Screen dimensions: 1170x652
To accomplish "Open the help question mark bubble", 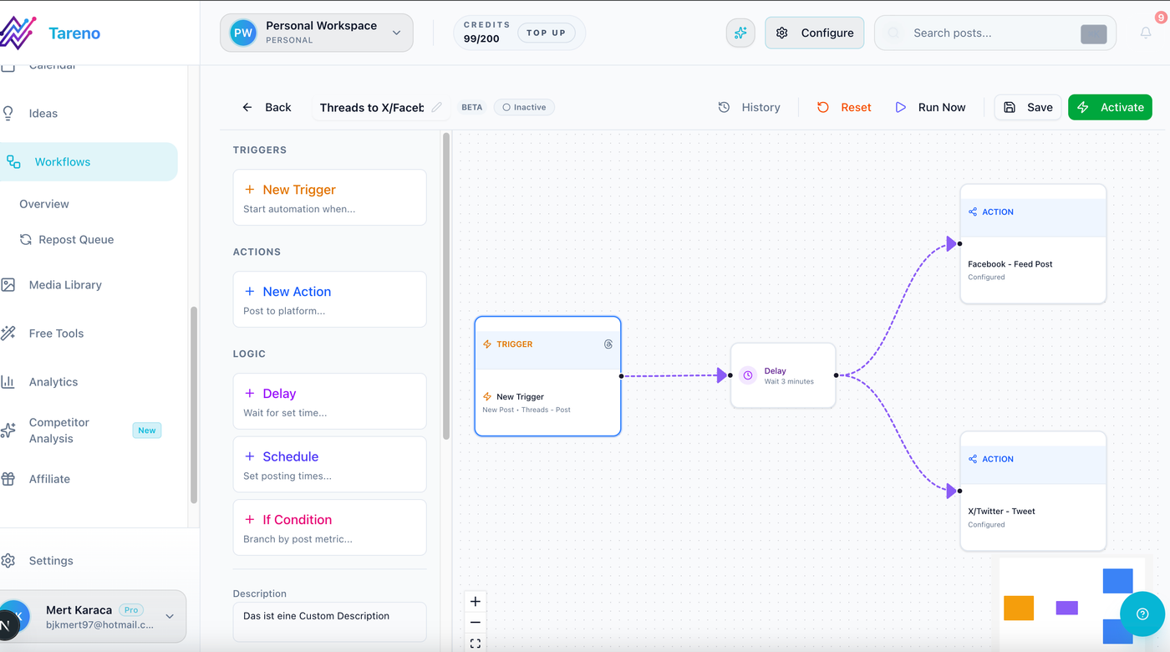I will 1142,614.
